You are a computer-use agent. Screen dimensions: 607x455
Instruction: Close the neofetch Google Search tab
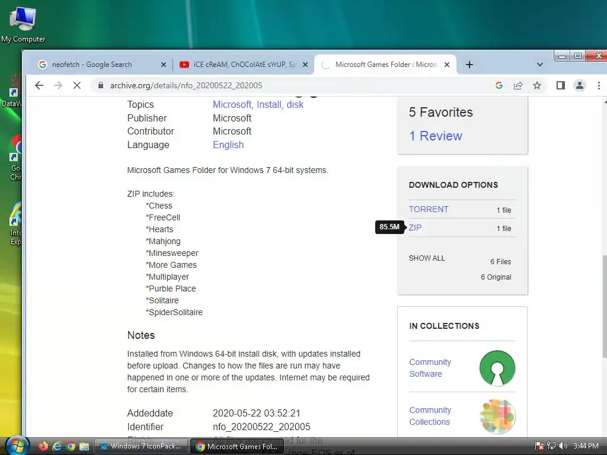coord(164,65)
